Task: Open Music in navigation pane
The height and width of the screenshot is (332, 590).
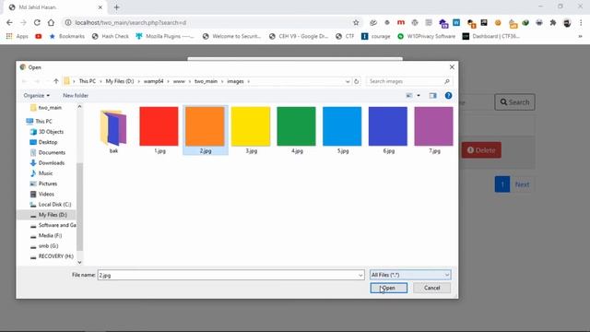Action: tap(45, 173)
